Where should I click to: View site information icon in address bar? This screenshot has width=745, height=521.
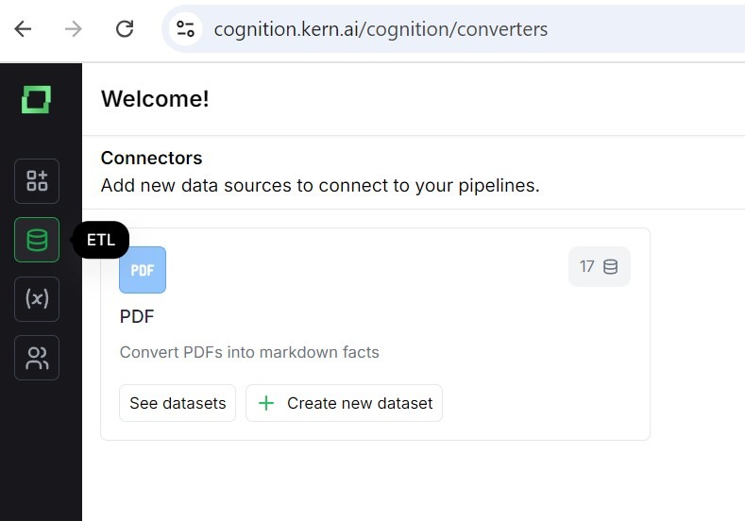pos(186,29)
